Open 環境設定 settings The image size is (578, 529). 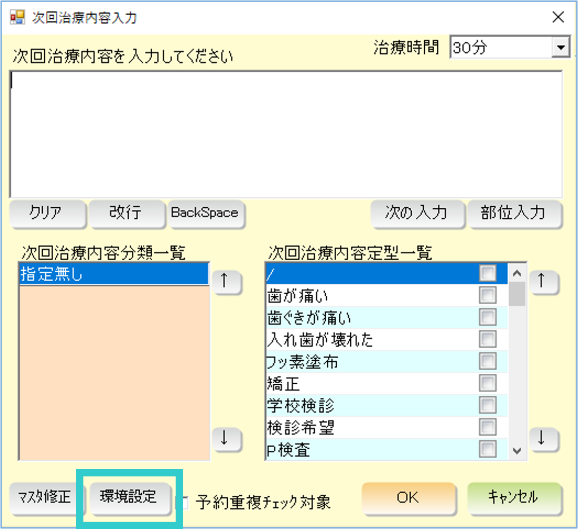pyautogui.click(x=129, y=498)
